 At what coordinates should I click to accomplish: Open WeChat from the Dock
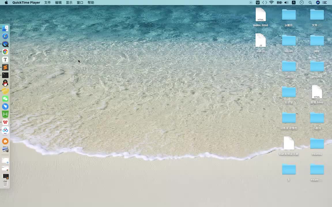(5, 99)
